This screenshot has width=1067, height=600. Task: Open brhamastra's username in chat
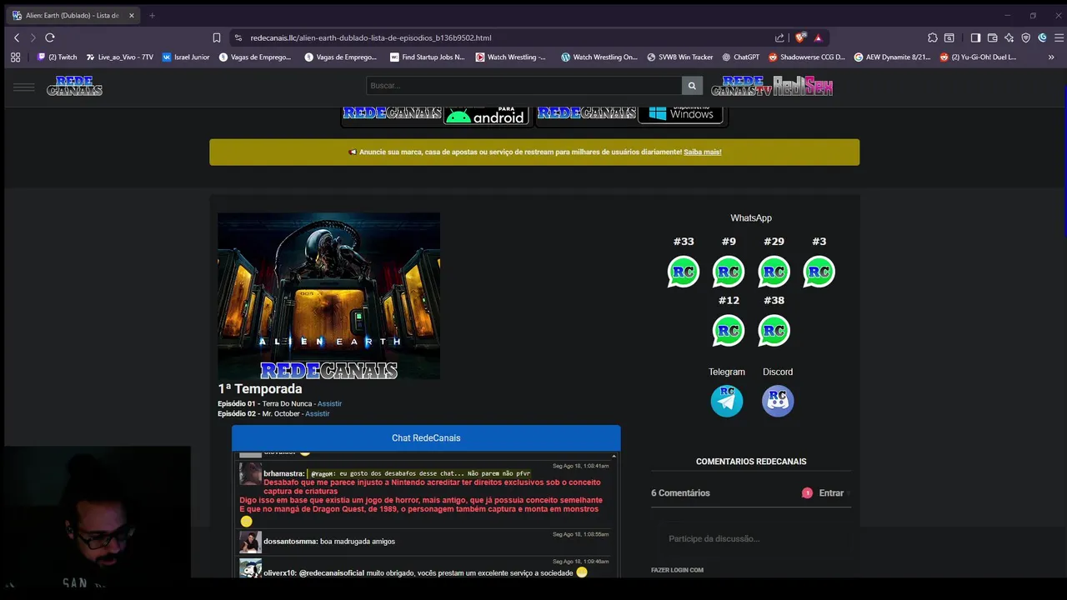[283, 474]
